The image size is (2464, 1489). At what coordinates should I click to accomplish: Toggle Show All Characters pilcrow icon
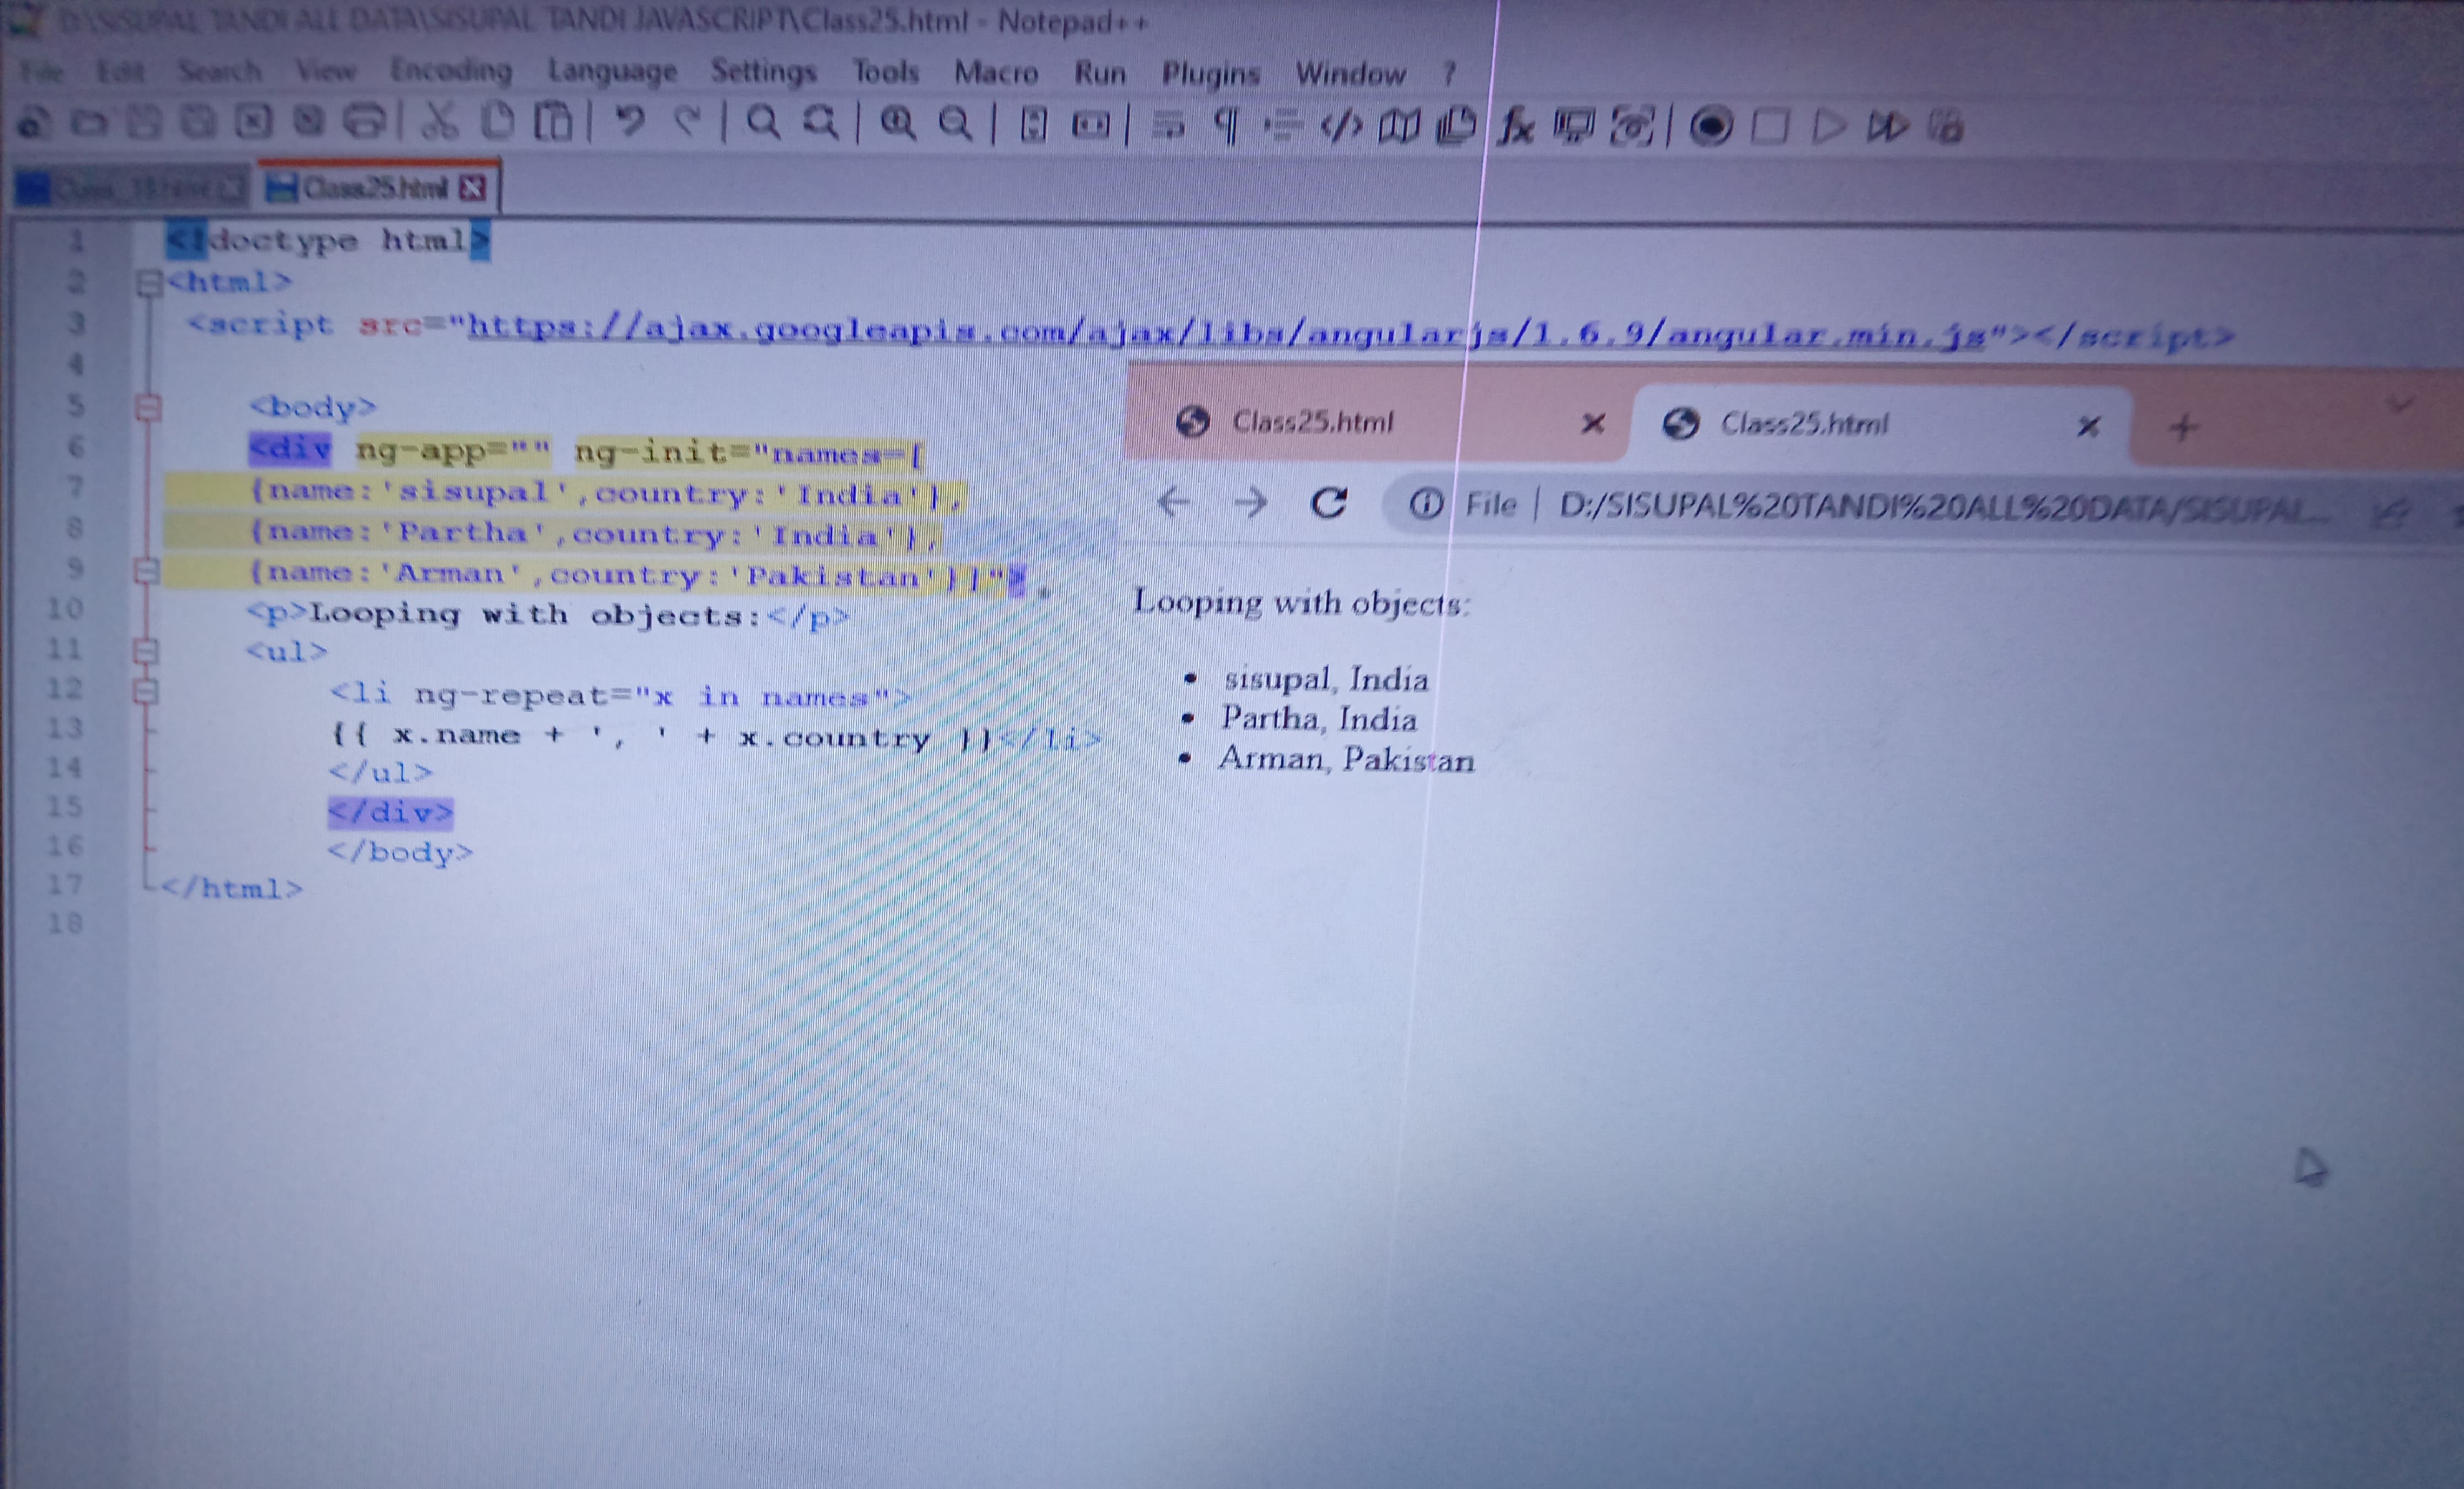click(x=1226, y=126)
